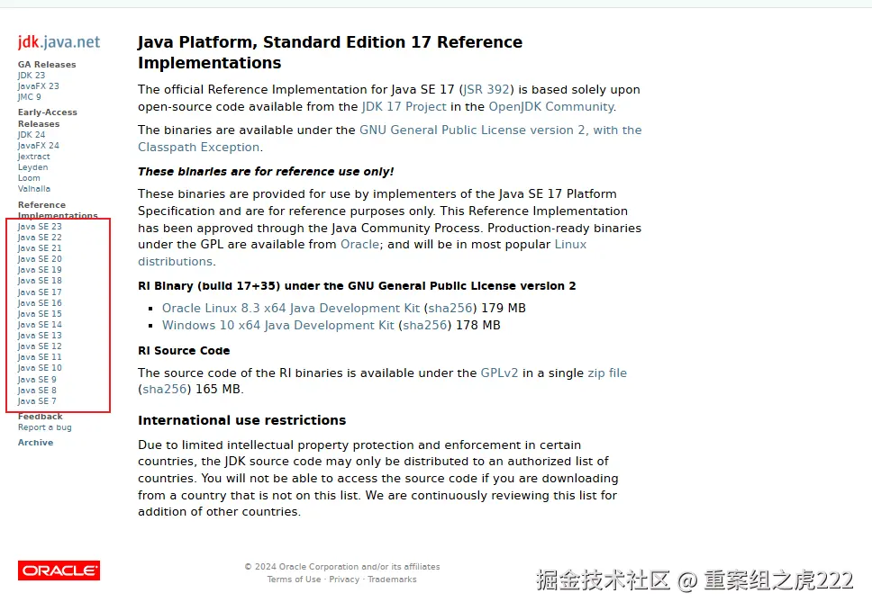Visit the Jextract early-access link
The width and height of the screenshot is (872, 611).
34,157
